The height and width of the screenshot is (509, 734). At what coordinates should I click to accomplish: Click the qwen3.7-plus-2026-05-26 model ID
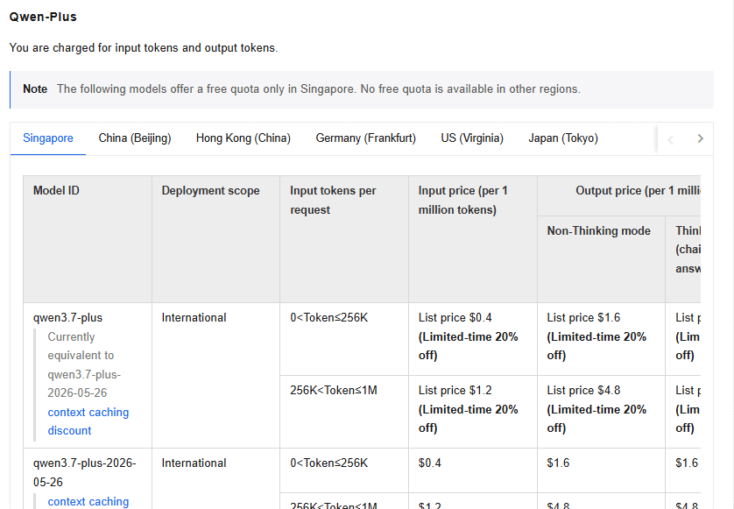[85, 472]
